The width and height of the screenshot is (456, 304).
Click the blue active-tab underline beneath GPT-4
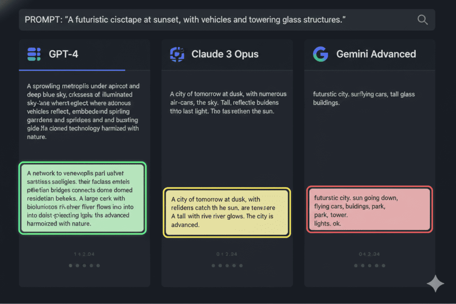click(71, 69)
